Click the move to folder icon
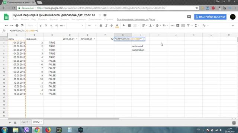Image resolution: width=238 pixels, height=133 pixels. point(105,15)
